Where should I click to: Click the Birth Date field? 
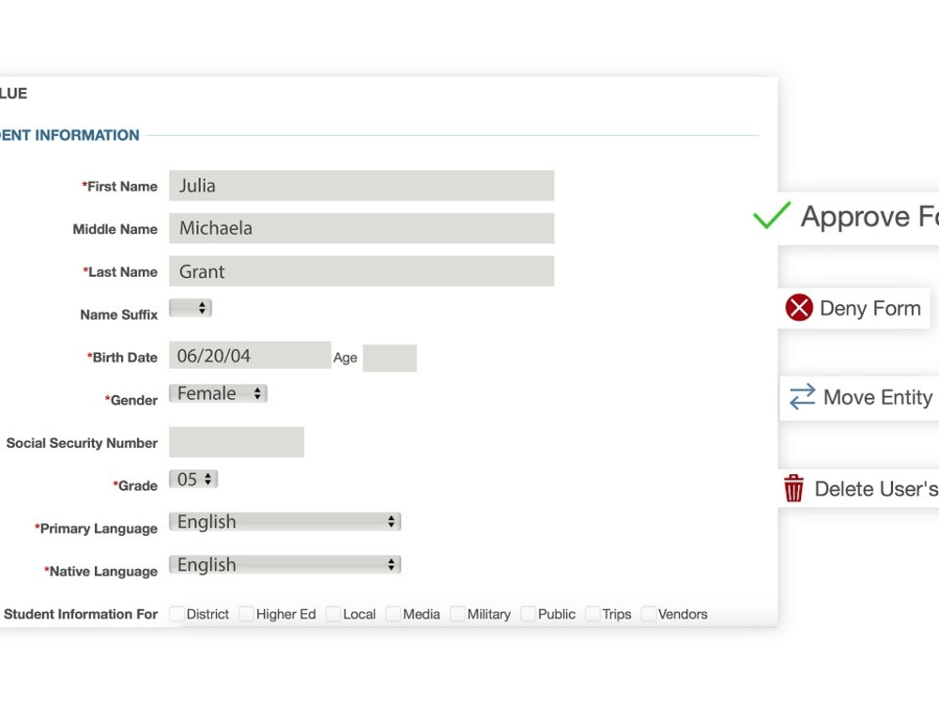pyautogui.click(x=250, y=355)
